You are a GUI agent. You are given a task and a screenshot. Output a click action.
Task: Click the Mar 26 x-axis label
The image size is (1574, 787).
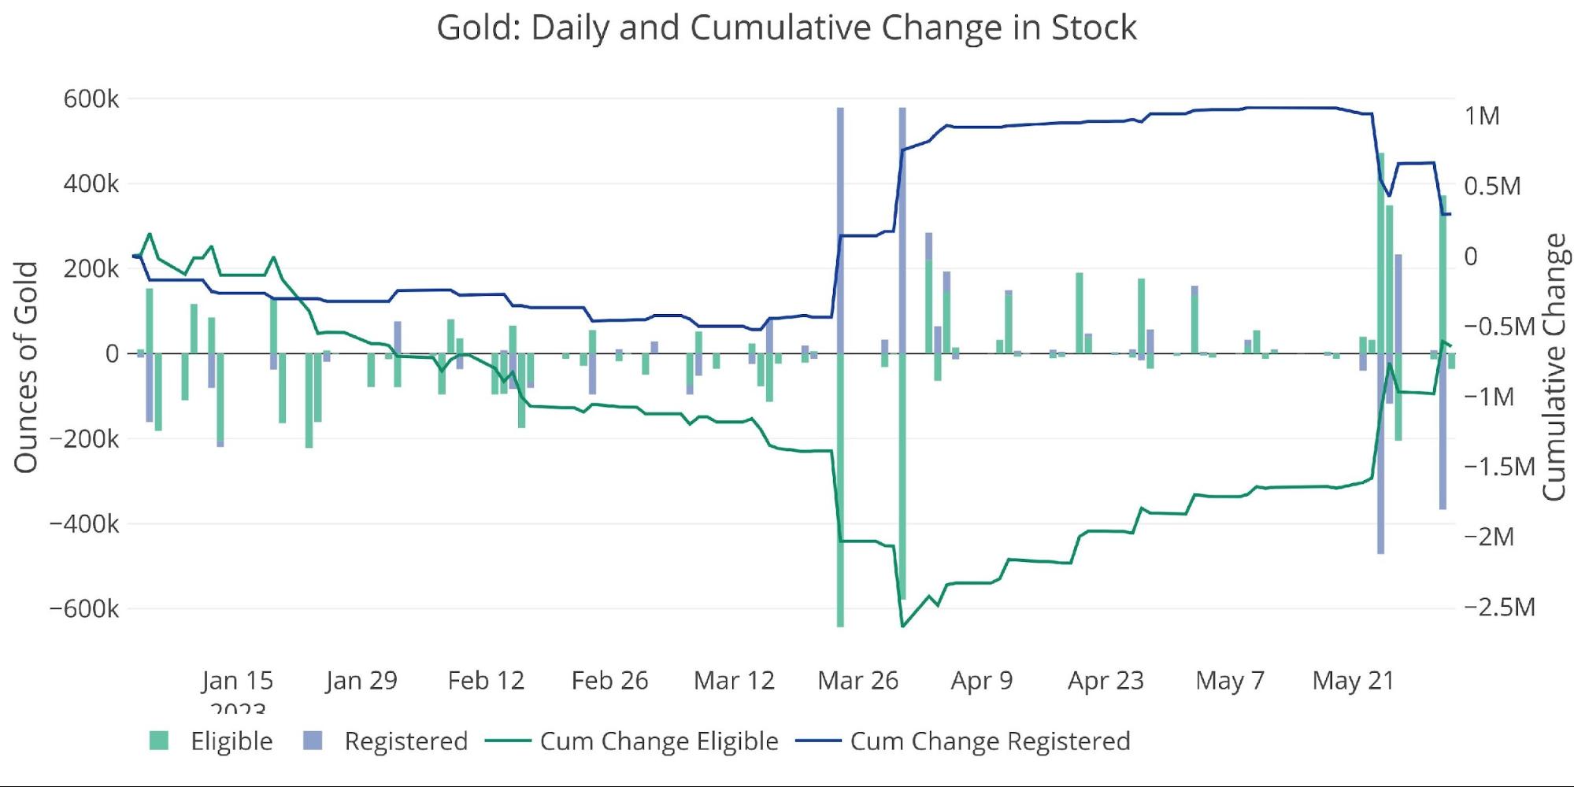point(857,681)
